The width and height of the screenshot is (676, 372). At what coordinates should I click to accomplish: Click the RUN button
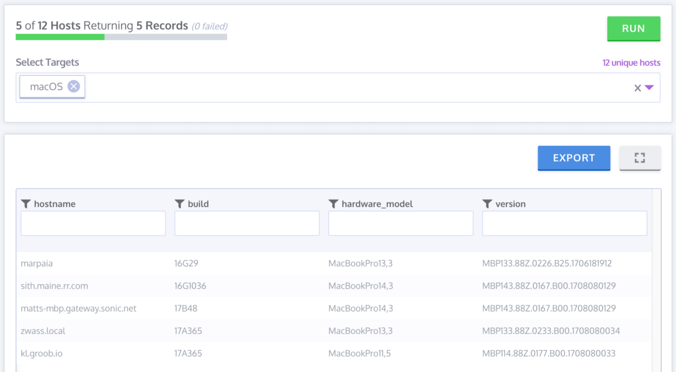[x=633, y=28]
